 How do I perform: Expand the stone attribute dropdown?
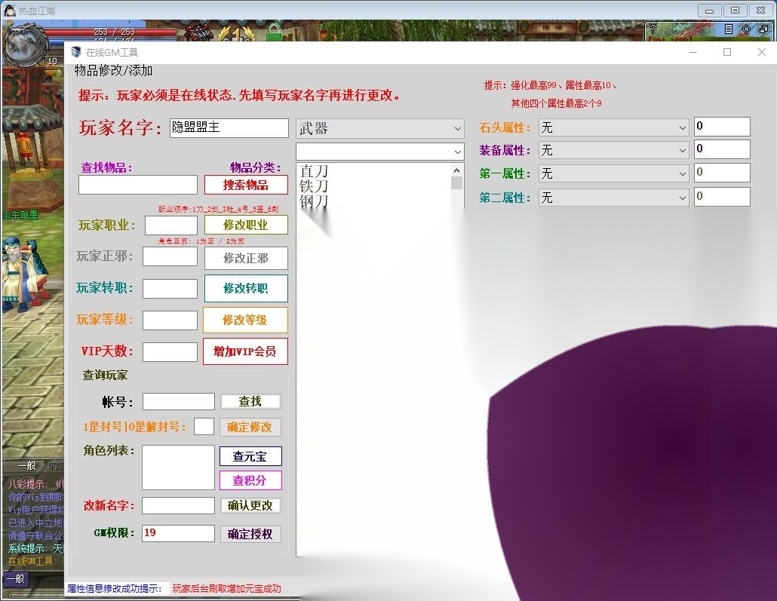613,128
